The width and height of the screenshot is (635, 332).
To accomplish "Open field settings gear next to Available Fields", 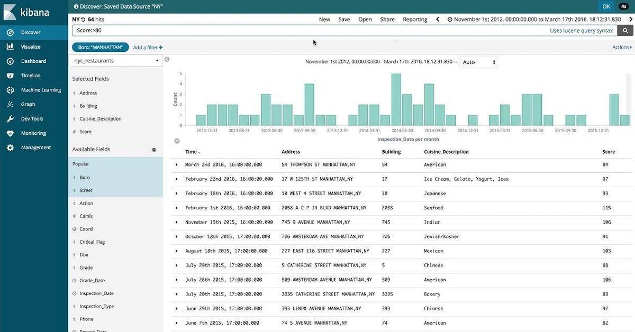I will pyautogui.click(x=153, y=150).
